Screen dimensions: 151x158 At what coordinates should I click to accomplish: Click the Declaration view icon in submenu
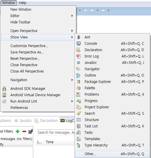[79, 50]
